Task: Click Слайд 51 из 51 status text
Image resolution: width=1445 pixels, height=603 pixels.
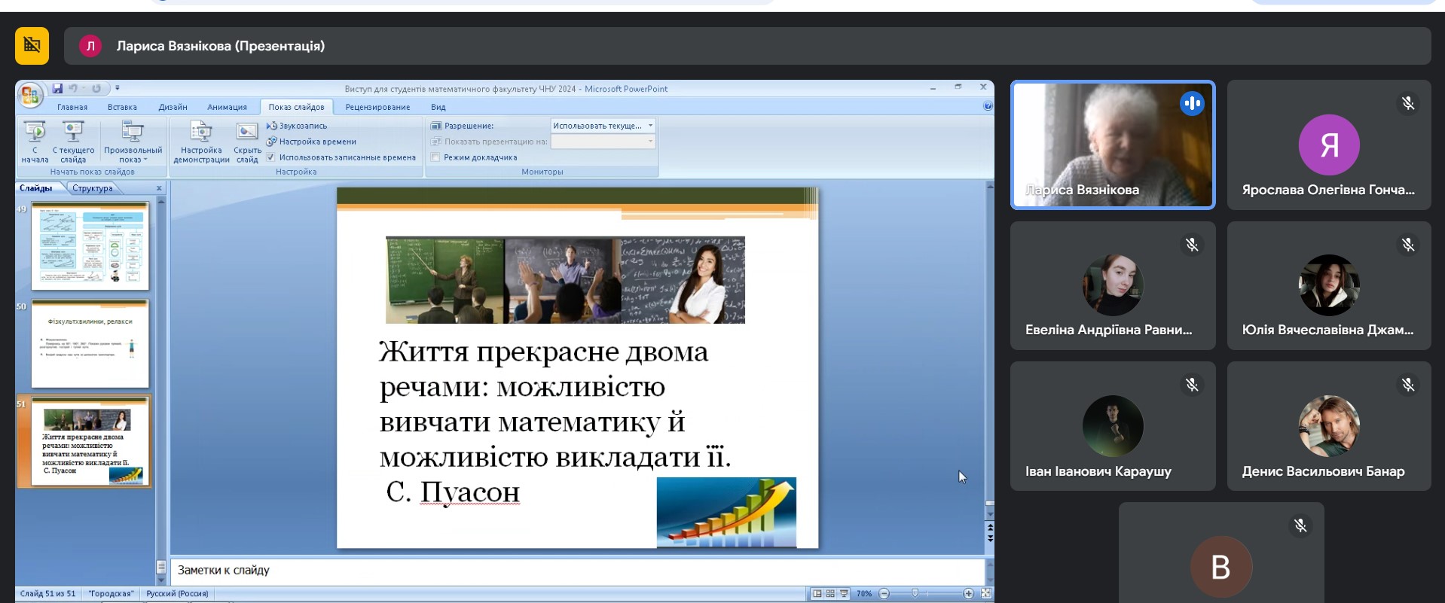Action: click(48, 594)
